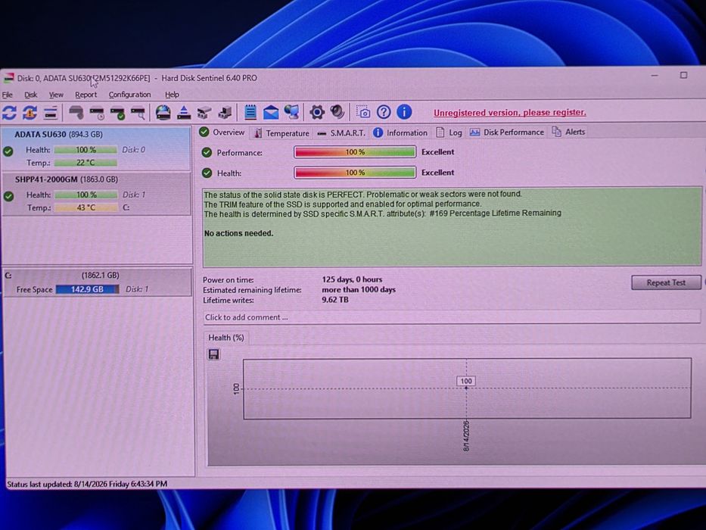Screen dimensions: 706x530
Task: Click the ADATA SU630 health 100 % bar
Action: (86, 150)
